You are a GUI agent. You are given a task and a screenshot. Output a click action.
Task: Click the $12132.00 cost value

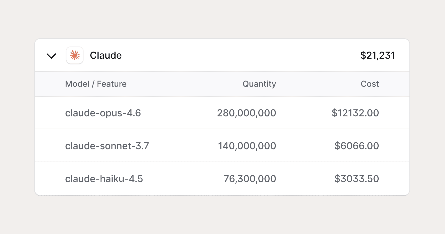[355, 113]
